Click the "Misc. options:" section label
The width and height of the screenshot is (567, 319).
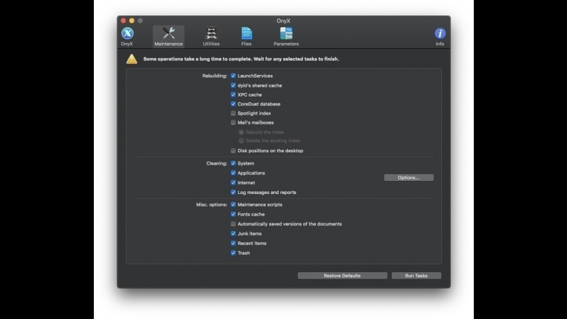pyautogui.click(x=212, y=204)
